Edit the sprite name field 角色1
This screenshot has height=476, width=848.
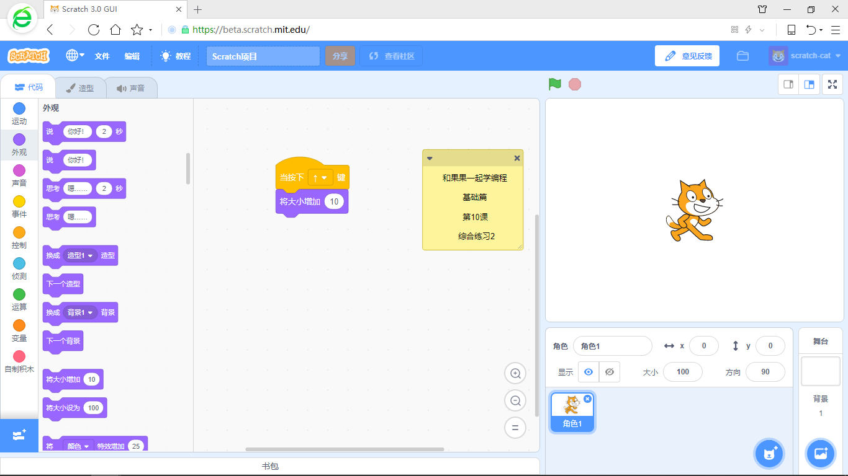pos(613,346)
